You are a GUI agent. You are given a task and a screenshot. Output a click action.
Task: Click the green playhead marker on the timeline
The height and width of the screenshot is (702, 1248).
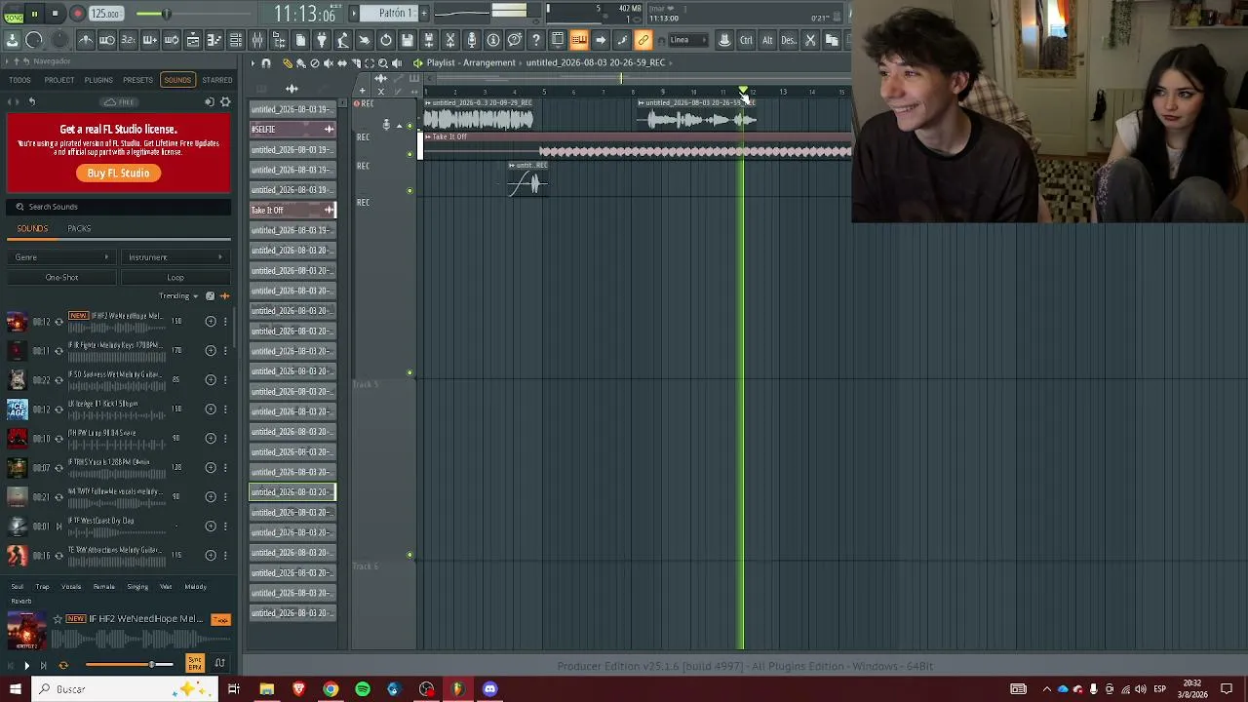coord(743,91)
